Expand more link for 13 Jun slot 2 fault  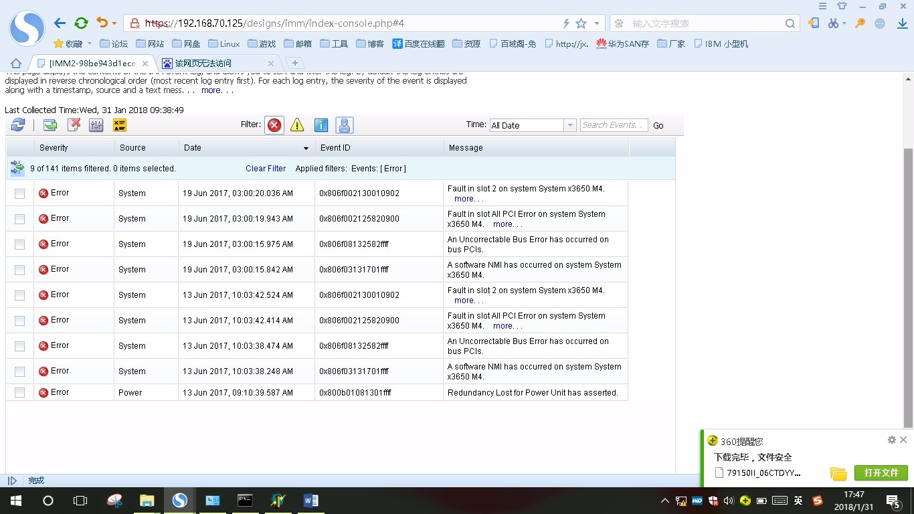coord(468,301)
